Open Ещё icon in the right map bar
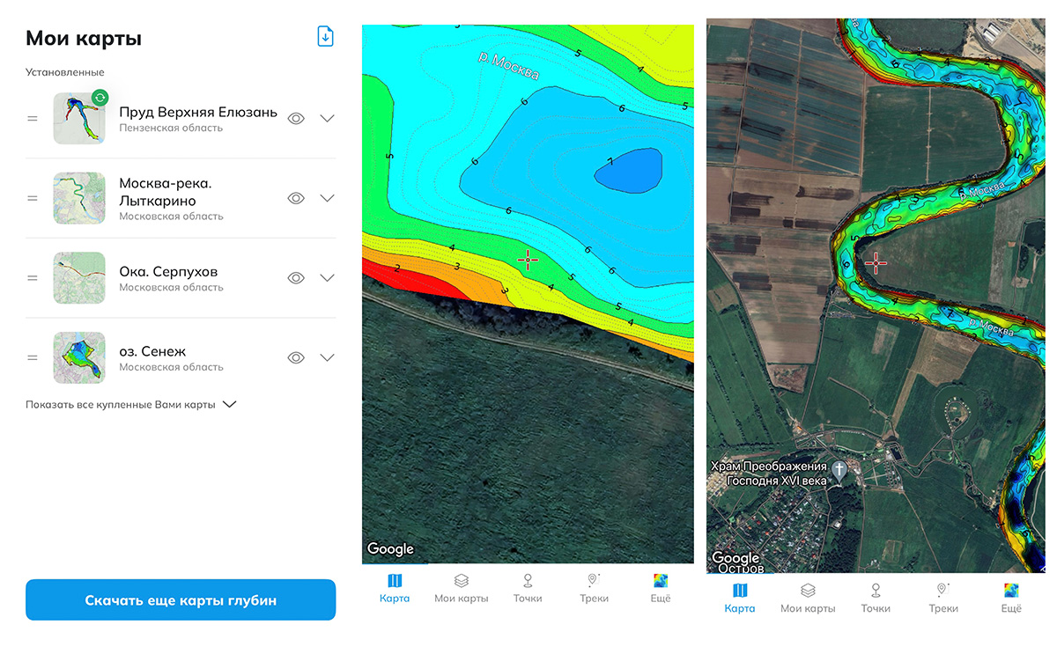This screenshot has width=1057, height=654. coord(1011,591)
